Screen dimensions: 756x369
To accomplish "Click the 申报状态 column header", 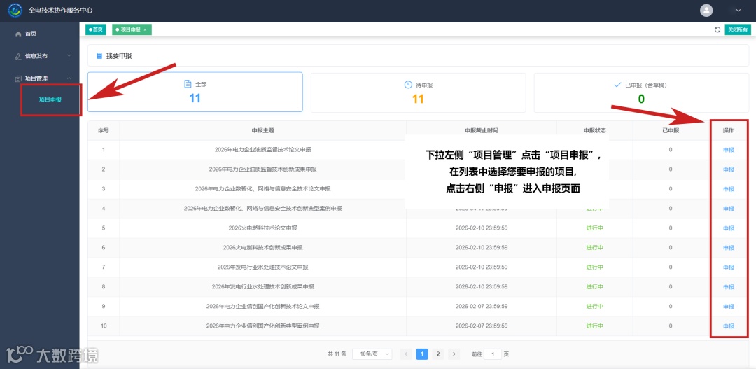I will (x=594, y=131).
